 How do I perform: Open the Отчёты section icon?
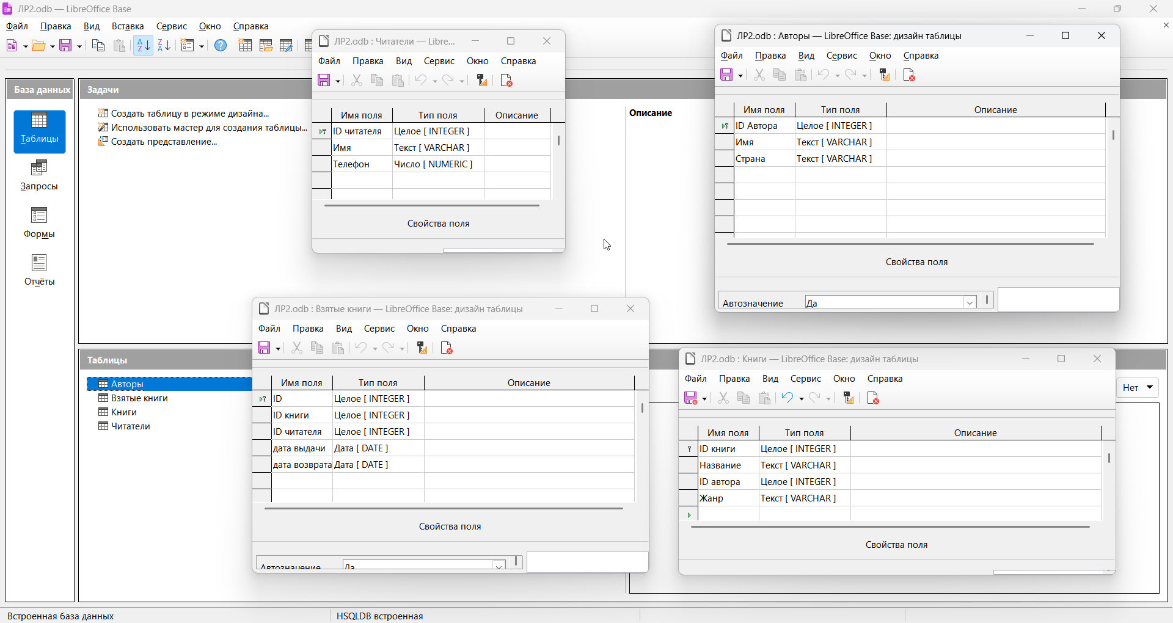click(x=40, y=271)
